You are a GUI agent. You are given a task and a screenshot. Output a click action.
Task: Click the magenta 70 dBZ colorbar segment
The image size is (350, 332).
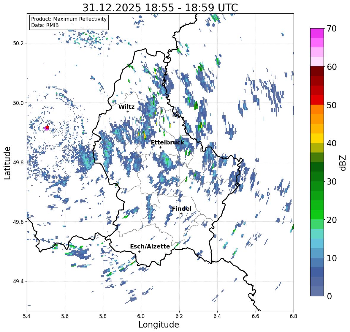click(x=317, y=33)
